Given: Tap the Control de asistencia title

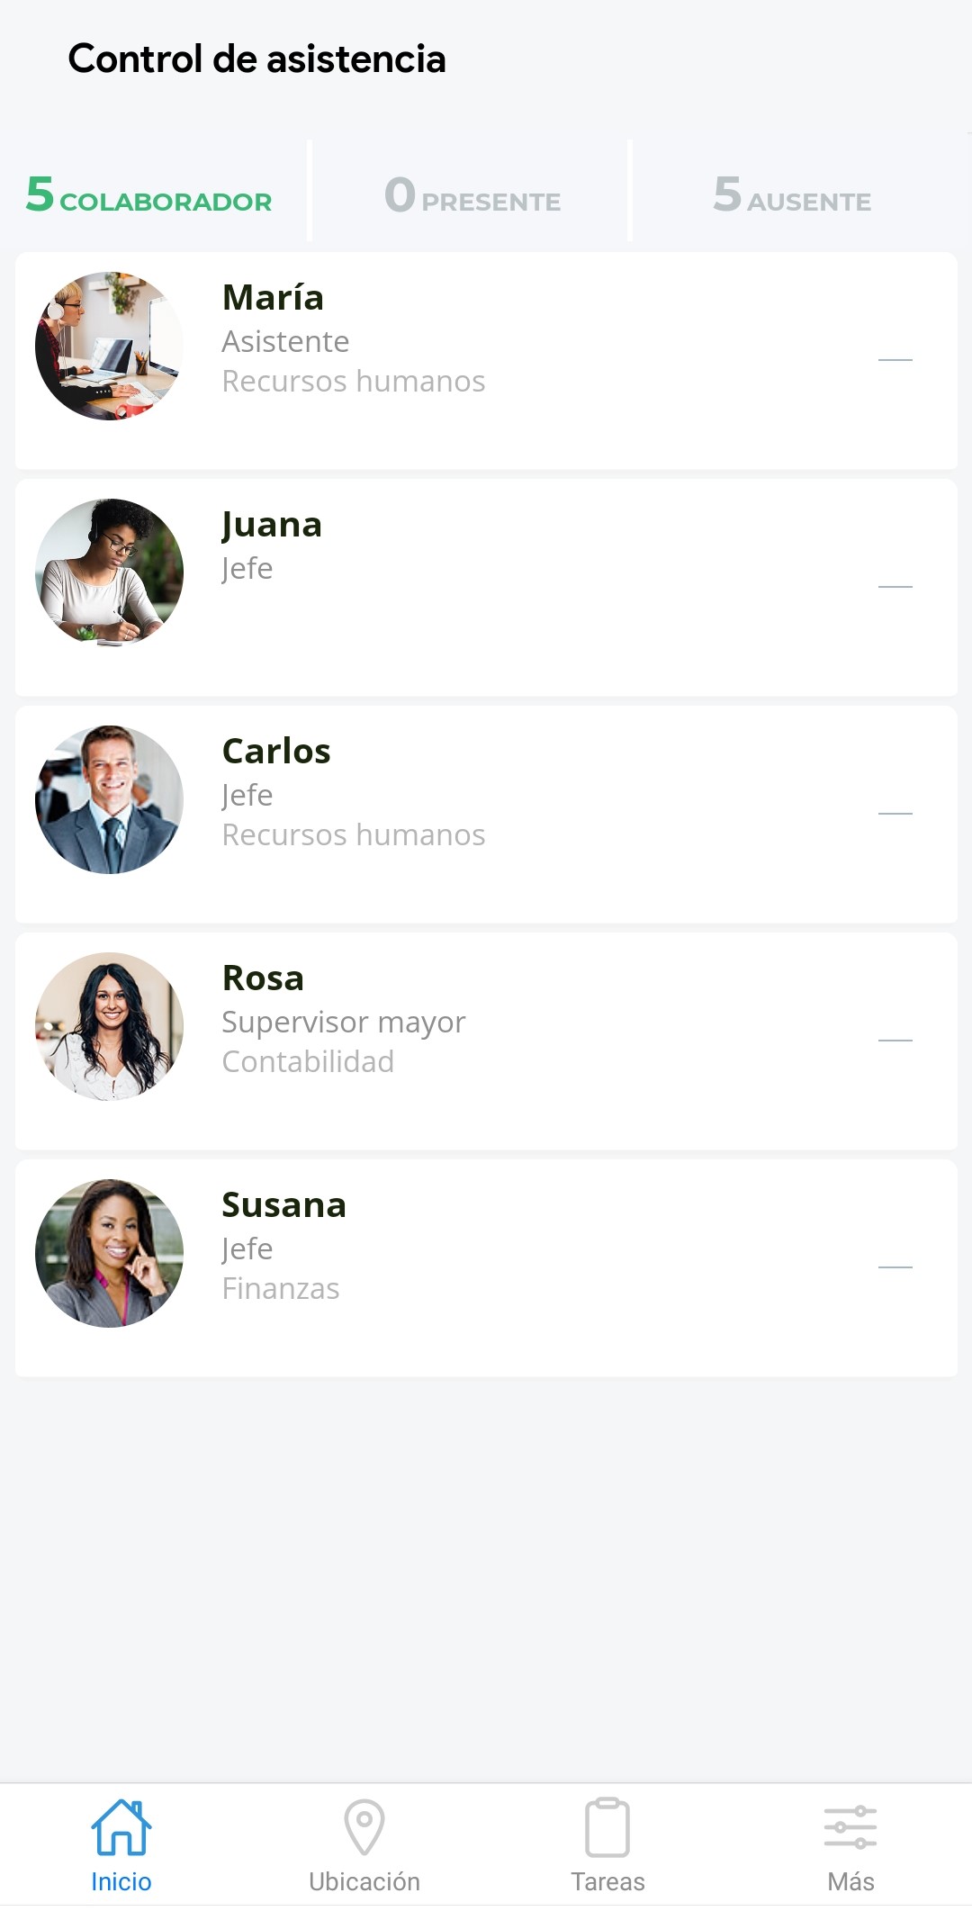Looking at the screenshot, I should tap(257, 59).
